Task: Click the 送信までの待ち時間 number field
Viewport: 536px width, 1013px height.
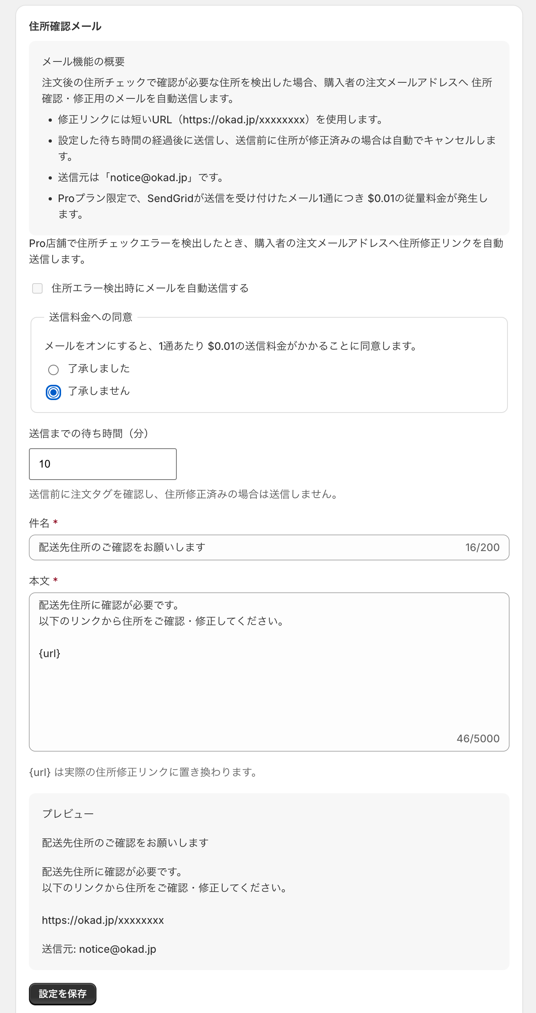Action: tap(103, 464)
